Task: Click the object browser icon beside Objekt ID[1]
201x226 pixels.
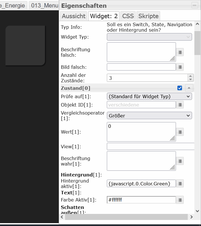Action: 180,105
